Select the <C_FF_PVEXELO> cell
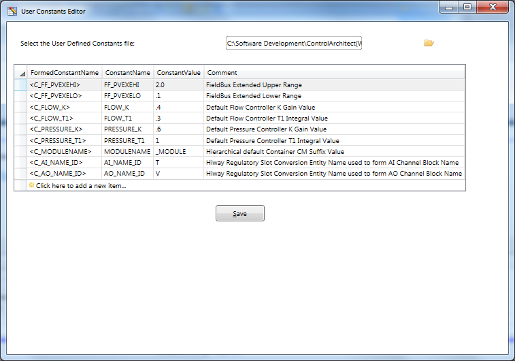Screen dimensions: 515x361 pos(65,95)
